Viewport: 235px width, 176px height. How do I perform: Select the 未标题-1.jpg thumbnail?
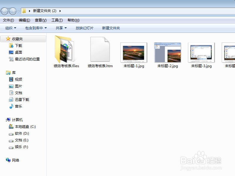tap(134, 53)
